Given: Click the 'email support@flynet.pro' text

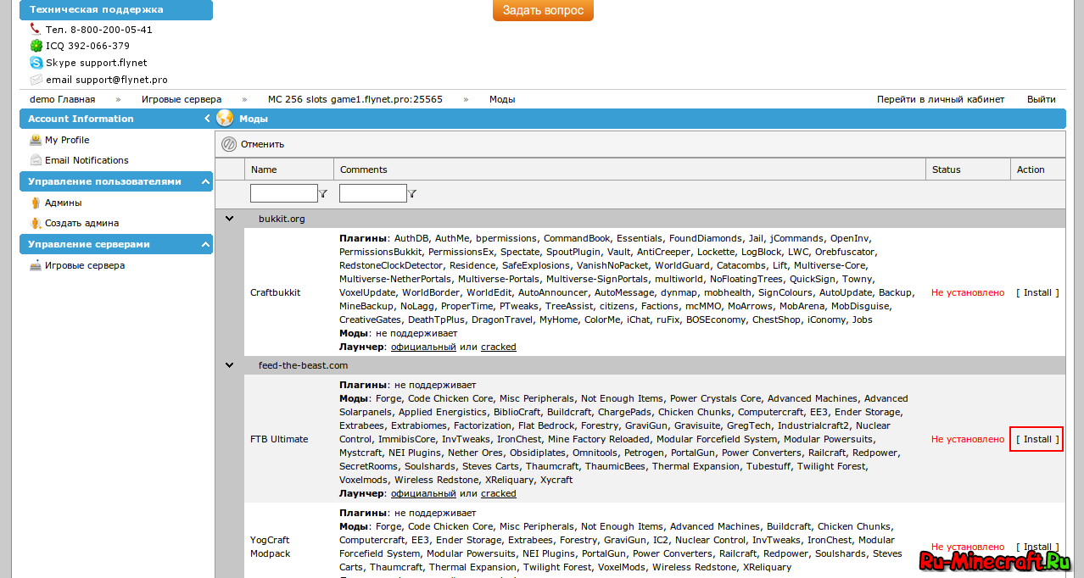Looking at the screenshot, I should pyautogui.click(x=107, y=80).
